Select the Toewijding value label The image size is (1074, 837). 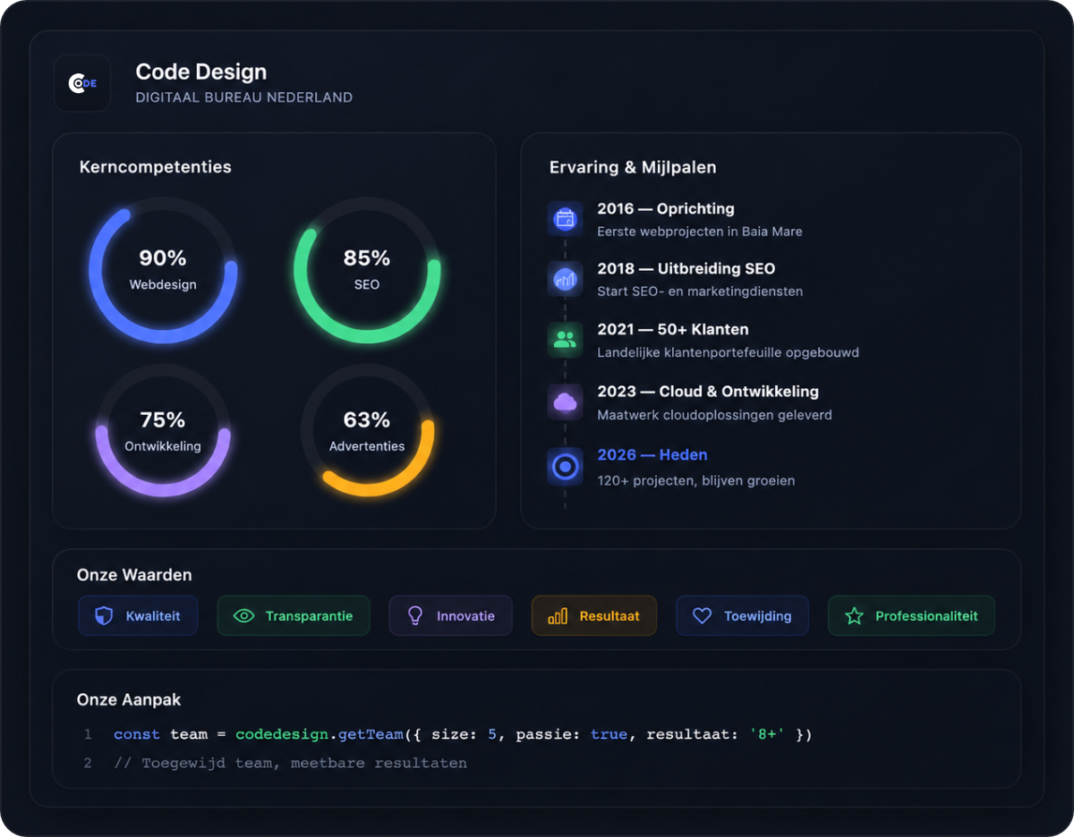coord(758,616)
